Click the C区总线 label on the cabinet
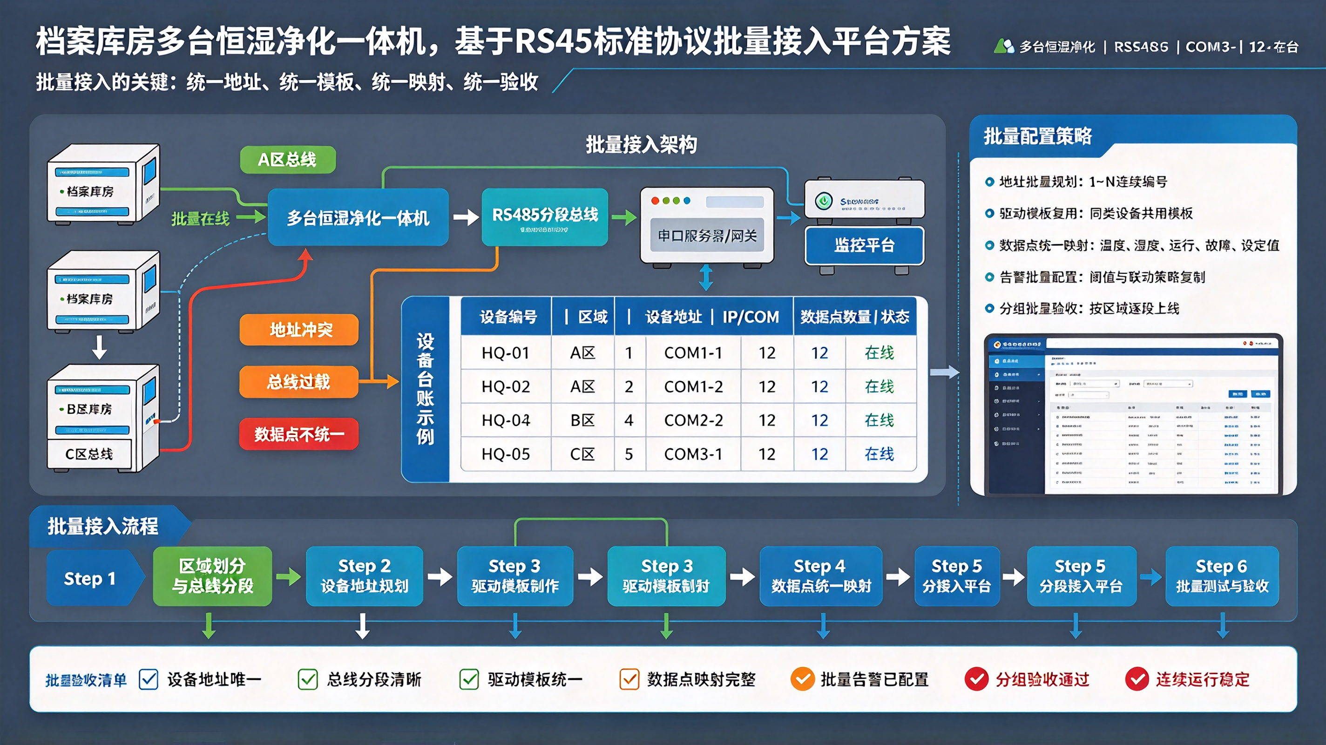 88,454
